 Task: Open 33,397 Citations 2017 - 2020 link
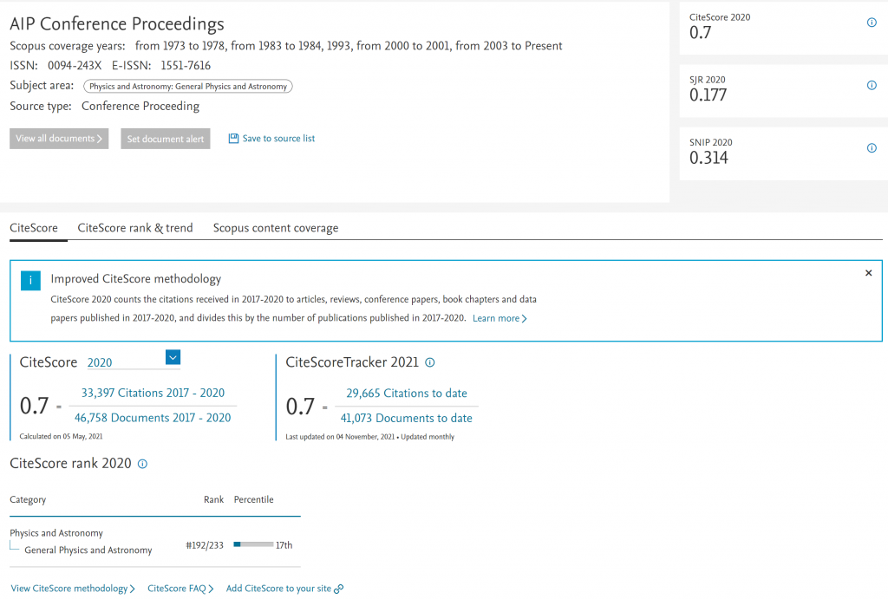[153, 393]
